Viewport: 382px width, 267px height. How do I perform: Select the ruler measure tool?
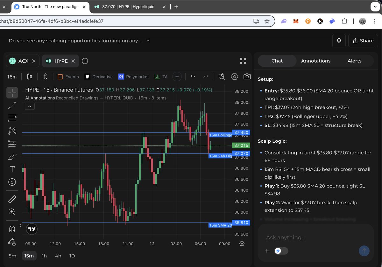(x=12, y=199)
